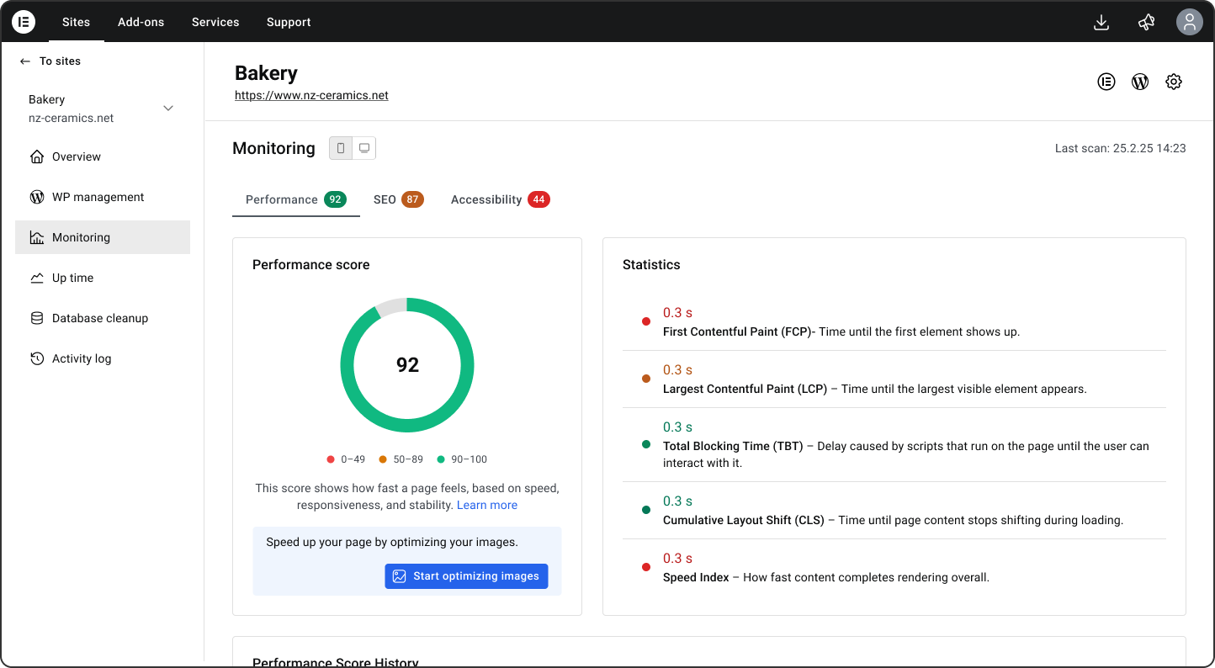The image size is (1215, 668).
Task: Click the back arrow To sites
Action: tap(25, 61)
